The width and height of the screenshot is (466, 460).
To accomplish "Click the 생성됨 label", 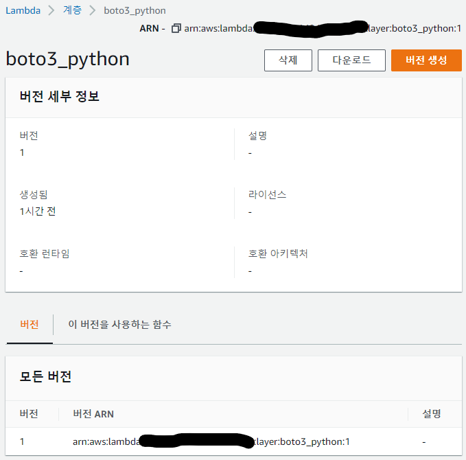I will [x=34, y=195].
